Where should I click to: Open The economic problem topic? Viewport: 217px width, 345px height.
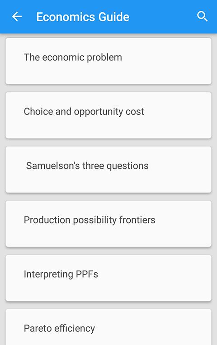[x=108, y=61]
